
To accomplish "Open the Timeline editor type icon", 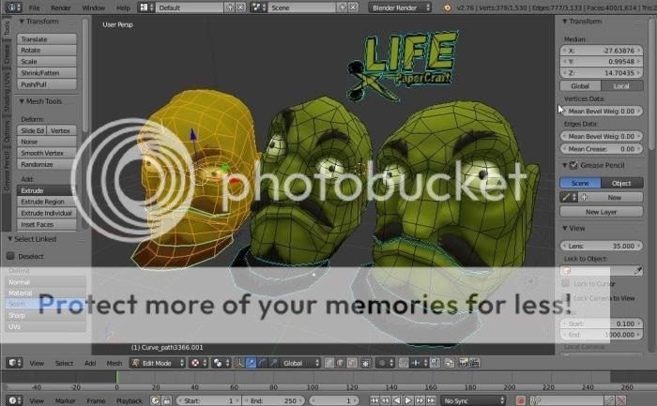I will [x=14, y=400].
